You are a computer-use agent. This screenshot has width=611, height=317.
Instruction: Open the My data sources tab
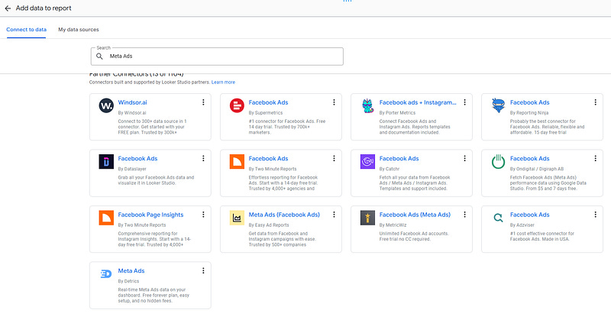point(79,30)
